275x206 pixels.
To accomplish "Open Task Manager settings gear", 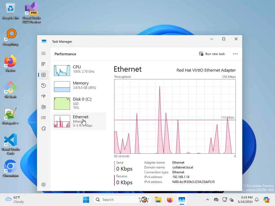I will tap(44, 185).
